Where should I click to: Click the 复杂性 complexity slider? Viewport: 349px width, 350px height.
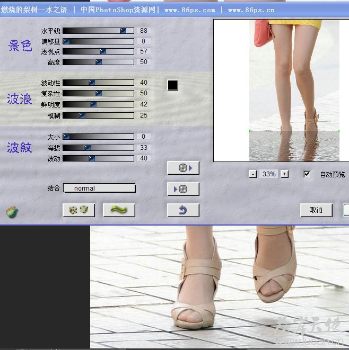tap(98, 93)
